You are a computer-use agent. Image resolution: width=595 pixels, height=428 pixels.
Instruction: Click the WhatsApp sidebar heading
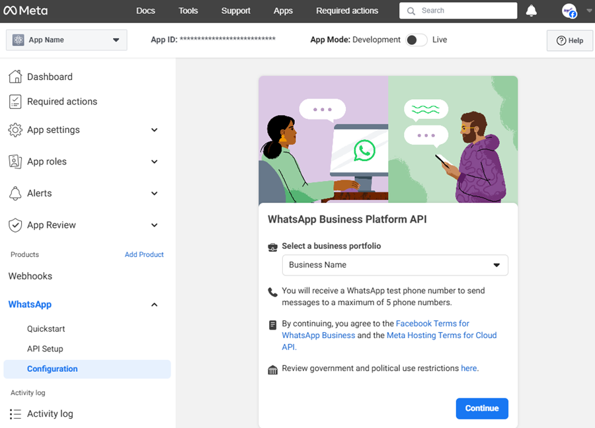point(30,304)
